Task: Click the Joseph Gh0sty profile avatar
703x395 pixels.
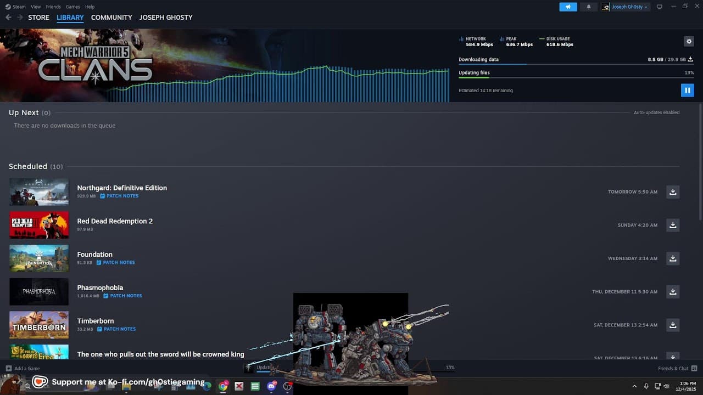Action: pyautogui.click(x=606, y=7)
